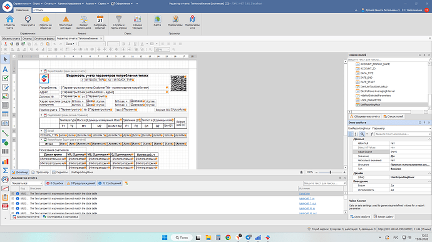432x242 pixels.
Task: Toggle the 0 Ошибок filter
Action: point(55,183)
